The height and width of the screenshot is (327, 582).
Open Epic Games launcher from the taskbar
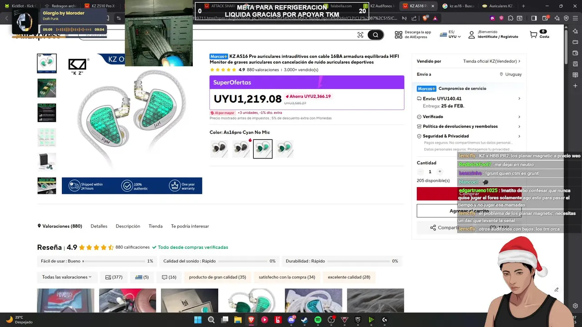click(358, 320)
